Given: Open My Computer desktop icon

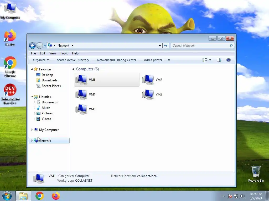Looking at the screenshot, I should point(10,11).
